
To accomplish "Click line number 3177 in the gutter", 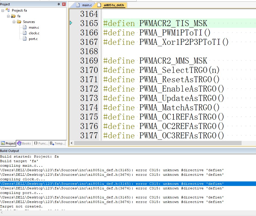I will tap(89, 135).
